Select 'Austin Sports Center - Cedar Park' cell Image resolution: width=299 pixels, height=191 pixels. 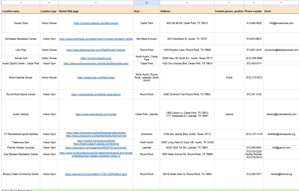21,63
